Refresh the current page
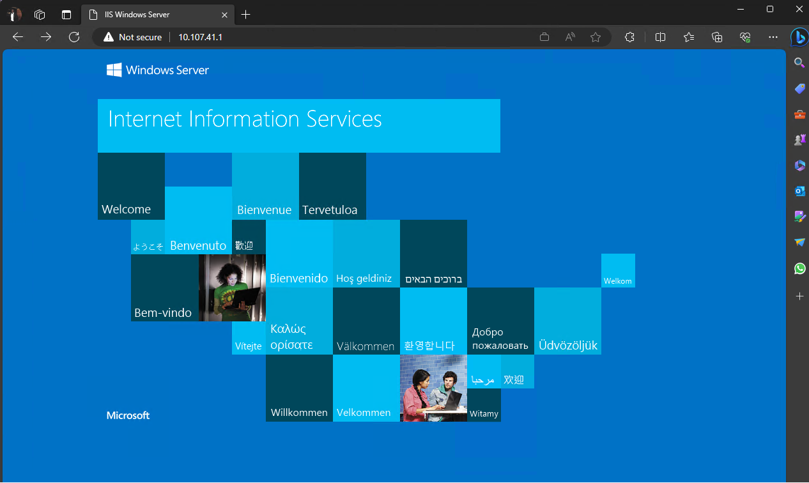The width and height of the screenshot is (809, 483). point(74,37)
